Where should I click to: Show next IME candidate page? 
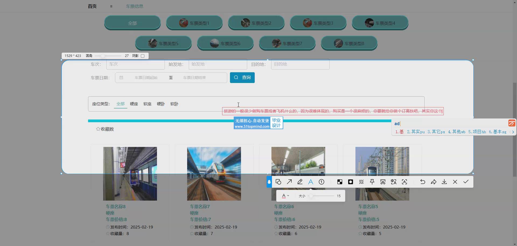pyautogui.click(x=513, y=132)
